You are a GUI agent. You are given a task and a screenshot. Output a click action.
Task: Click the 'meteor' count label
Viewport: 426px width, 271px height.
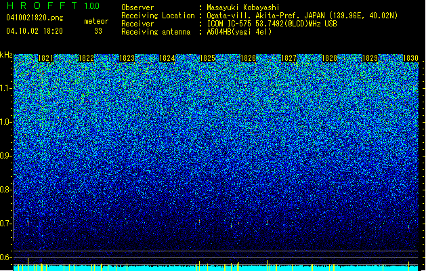[x=96, y=21]
